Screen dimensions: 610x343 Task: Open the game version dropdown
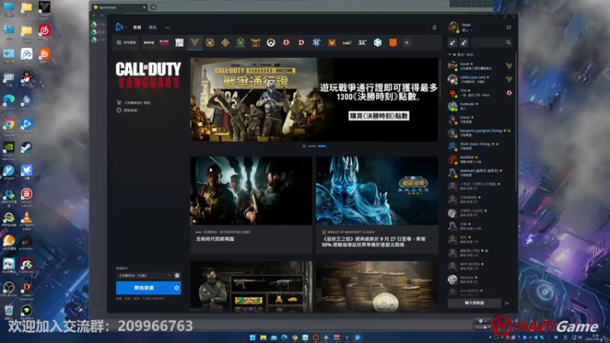click(144, 275)
